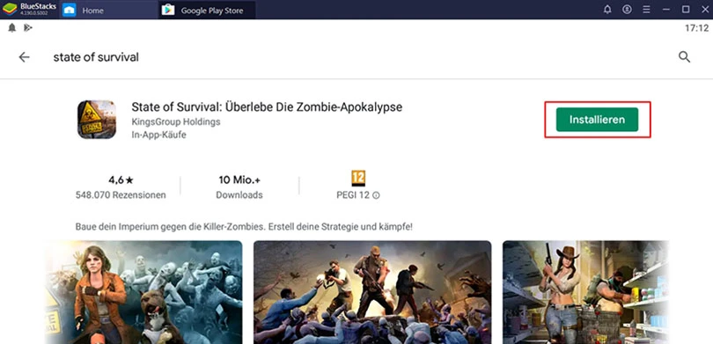
Task: Click the app title State of Survival
Action: [x=267, y=107]
